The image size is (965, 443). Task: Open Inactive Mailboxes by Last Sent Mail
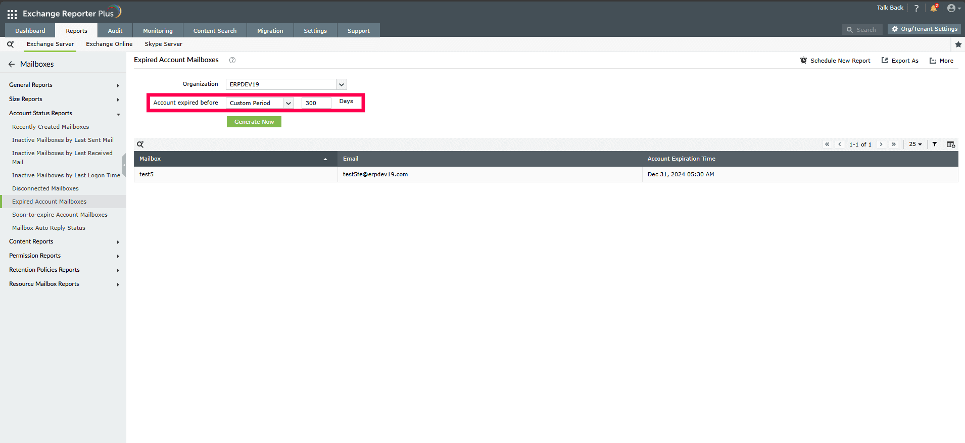[x=63, y=140]
